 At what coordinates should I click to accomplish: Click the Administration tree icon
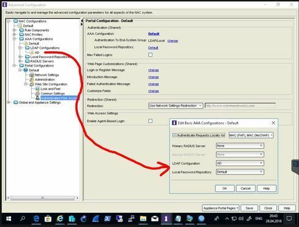point(32,79)
